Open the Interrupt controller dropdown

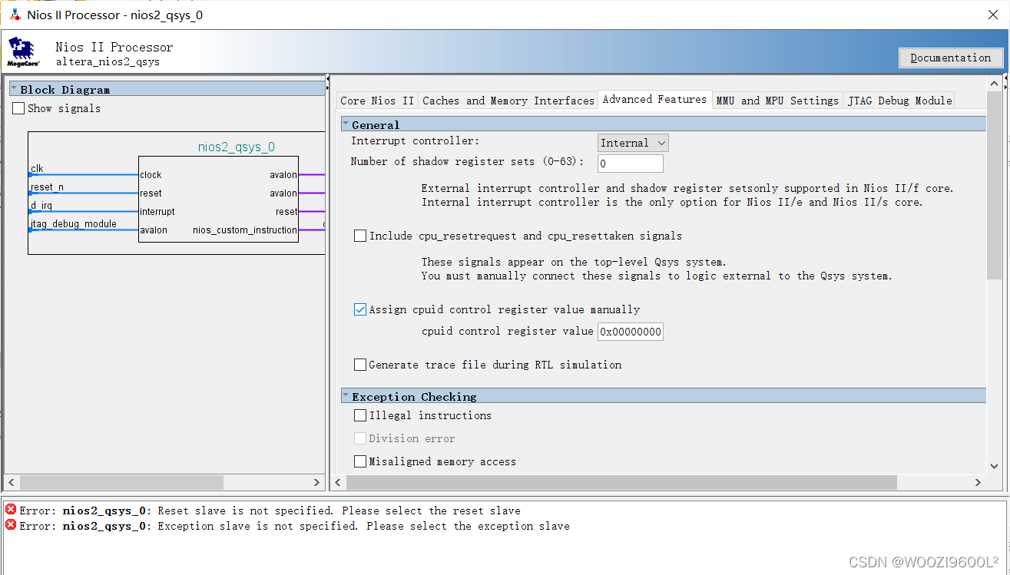click(x=633, y=143)
